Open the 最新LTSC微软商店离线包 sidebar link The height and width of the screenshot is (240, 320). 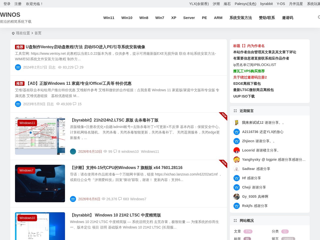pos(253,90)
